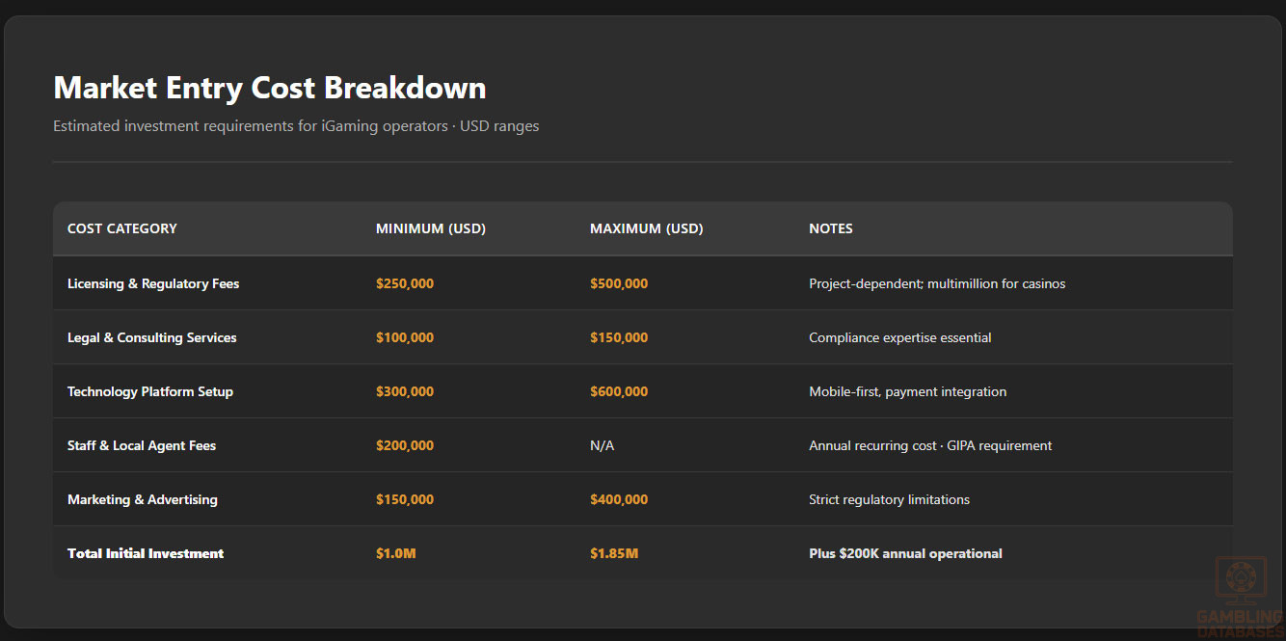Click the $600,000 maximum technology value
1286x641 pixels.
[618, 391]
